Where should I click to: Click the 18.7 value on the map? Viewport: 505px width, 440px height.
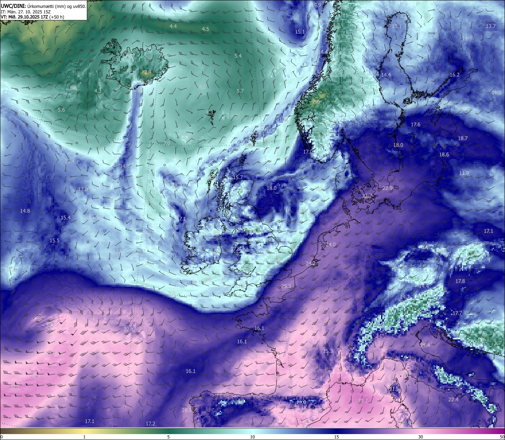tap(463, 139)
